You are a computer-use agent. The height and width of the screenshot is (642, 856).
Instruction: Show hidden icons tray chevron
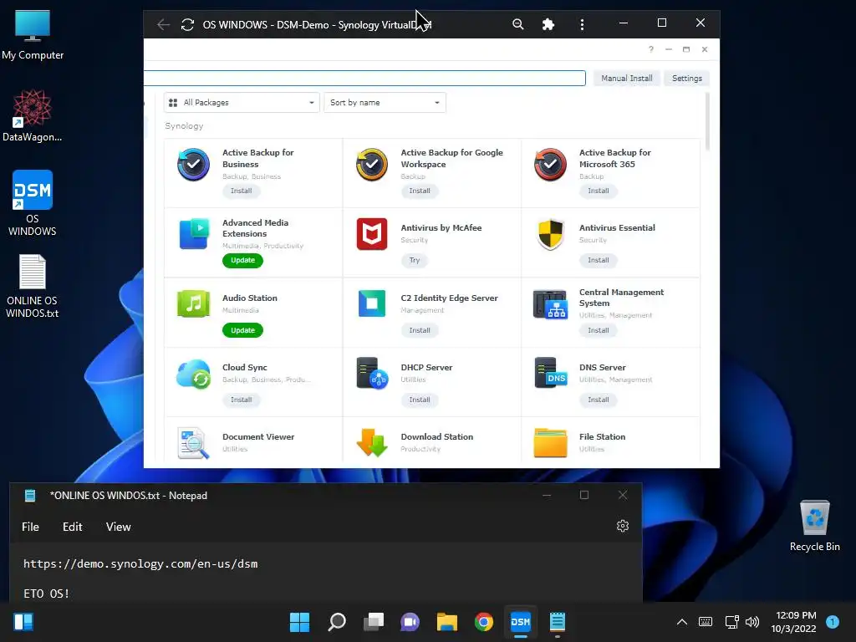coord(682,622)
